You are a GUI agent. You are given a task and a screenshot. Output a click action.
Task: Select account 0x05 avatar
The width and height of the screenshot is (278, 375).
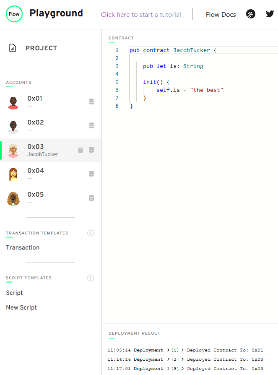click(13, 199)
